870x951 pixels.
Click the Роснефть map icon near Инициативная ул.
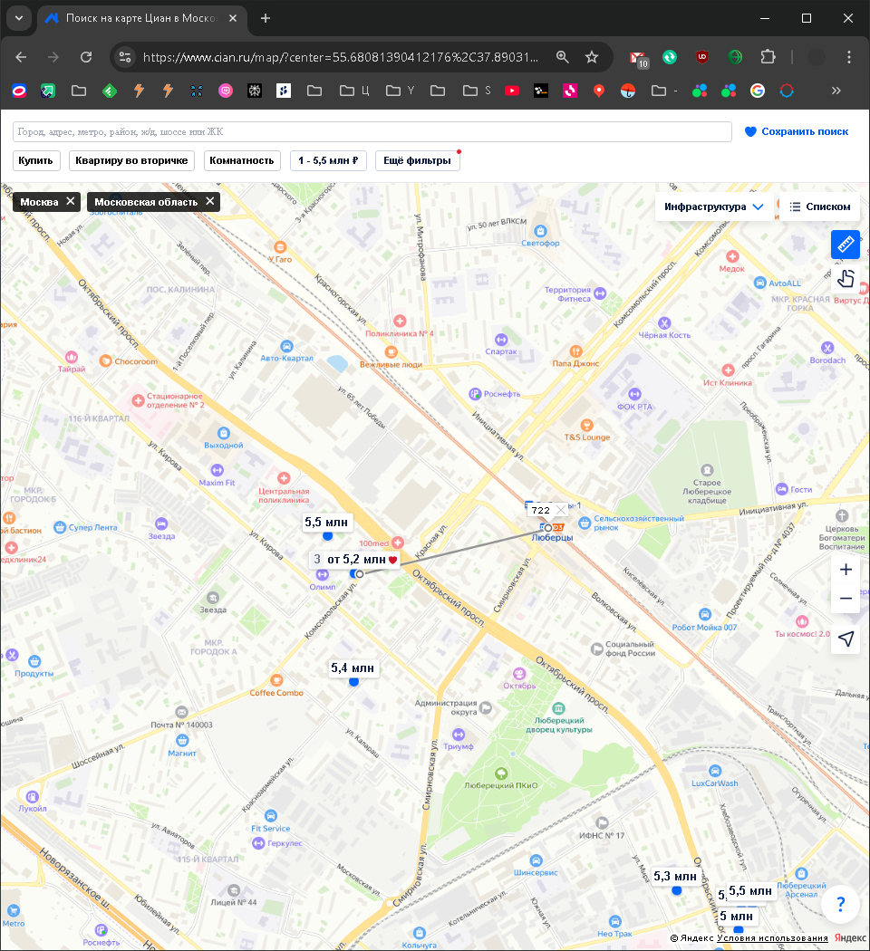point(475,394)
